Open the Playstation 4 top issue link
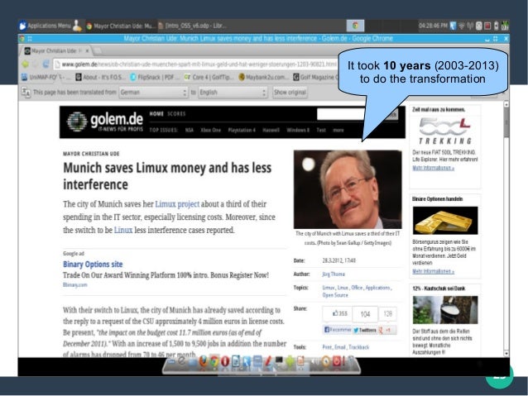 pos(242,130)
